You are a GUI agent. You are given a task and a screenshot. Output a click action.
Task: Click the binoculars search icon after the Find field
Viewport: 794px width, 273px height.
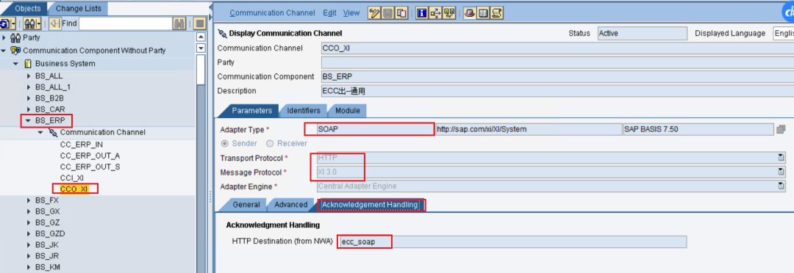coord(179,23)
